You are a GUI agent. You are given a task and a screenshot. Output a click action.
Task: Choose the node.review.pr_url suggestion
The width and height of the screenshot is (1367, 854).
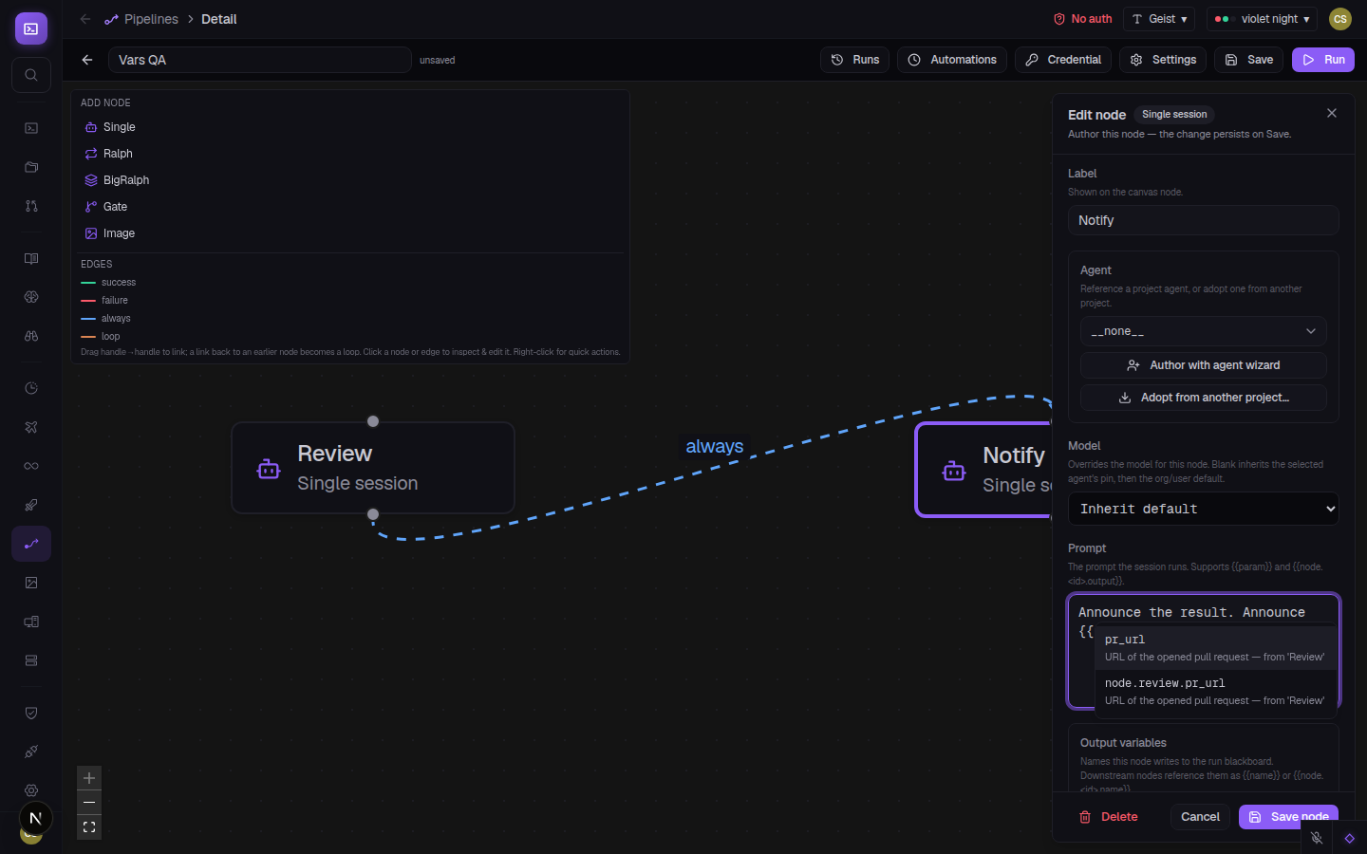[1215, 692]
